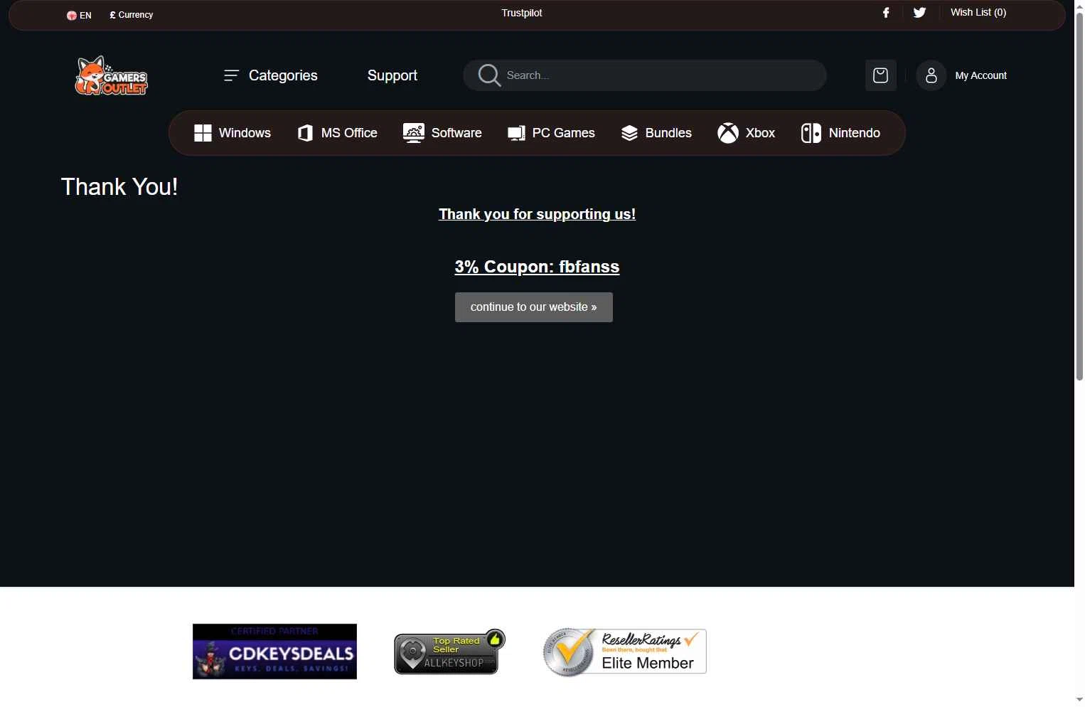Open Wish List (0)
The height and width of the screenshot is (707, 1085).
pyautogui.click(x=978, y=12)
